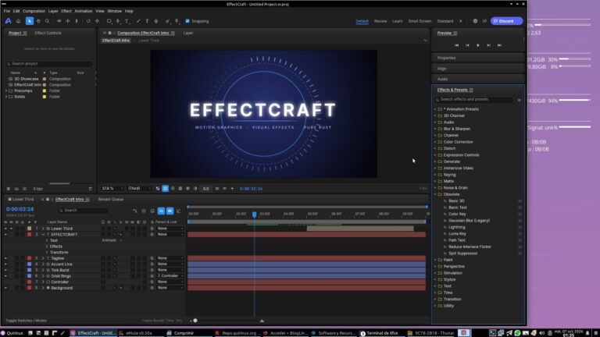Image resolution: width=600 pixels, height=337 pixels.
Task: Hide the Accent Line layer eye
Action: tap(5, 264)
